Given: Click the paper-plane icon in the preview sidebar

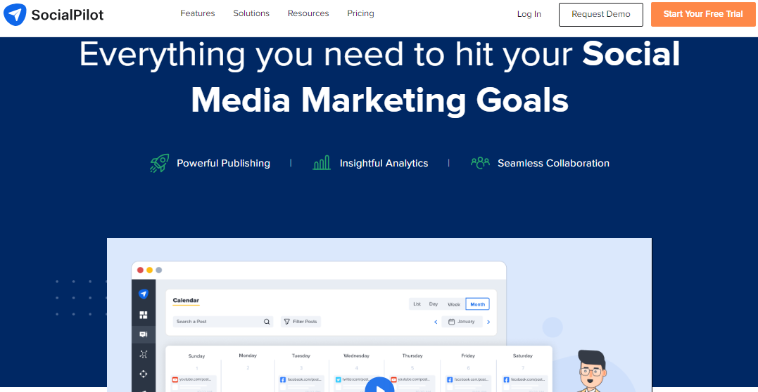Looking at the screenshot, I should [x=143, y=294].
